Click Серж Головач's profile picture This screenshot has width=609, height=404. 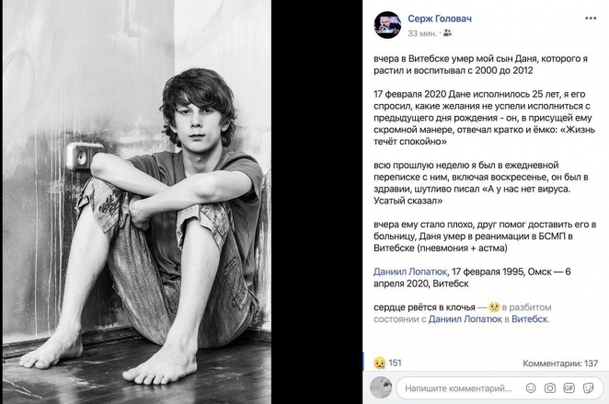click(x=387, y=25)
